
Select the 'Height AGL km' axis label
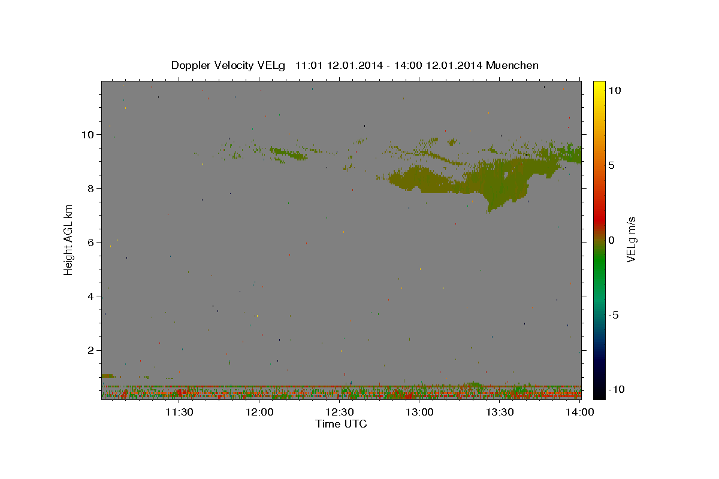[69, 239]
